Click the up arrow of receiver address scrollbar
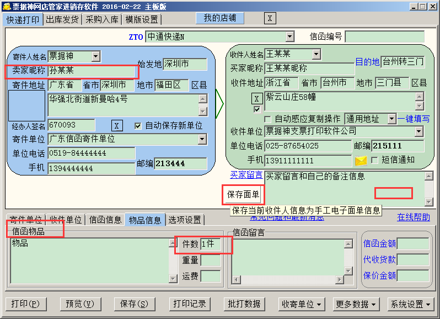The height and width of the screenshot is (319, 440). [x=420, y=97]
